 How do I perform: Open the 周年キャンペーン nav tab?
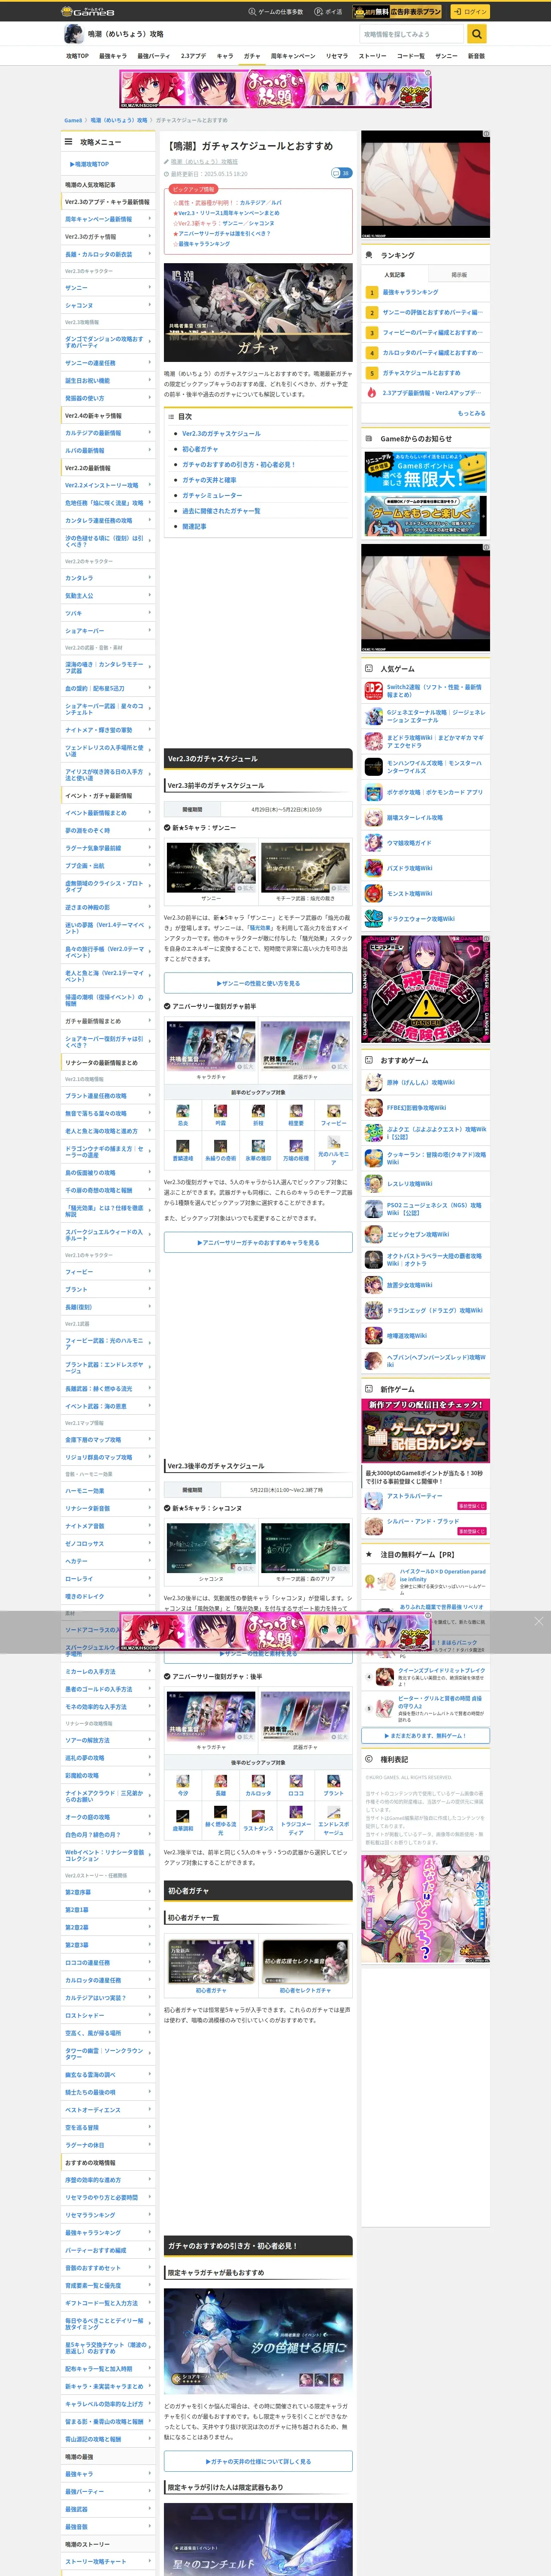coord(293,56)
